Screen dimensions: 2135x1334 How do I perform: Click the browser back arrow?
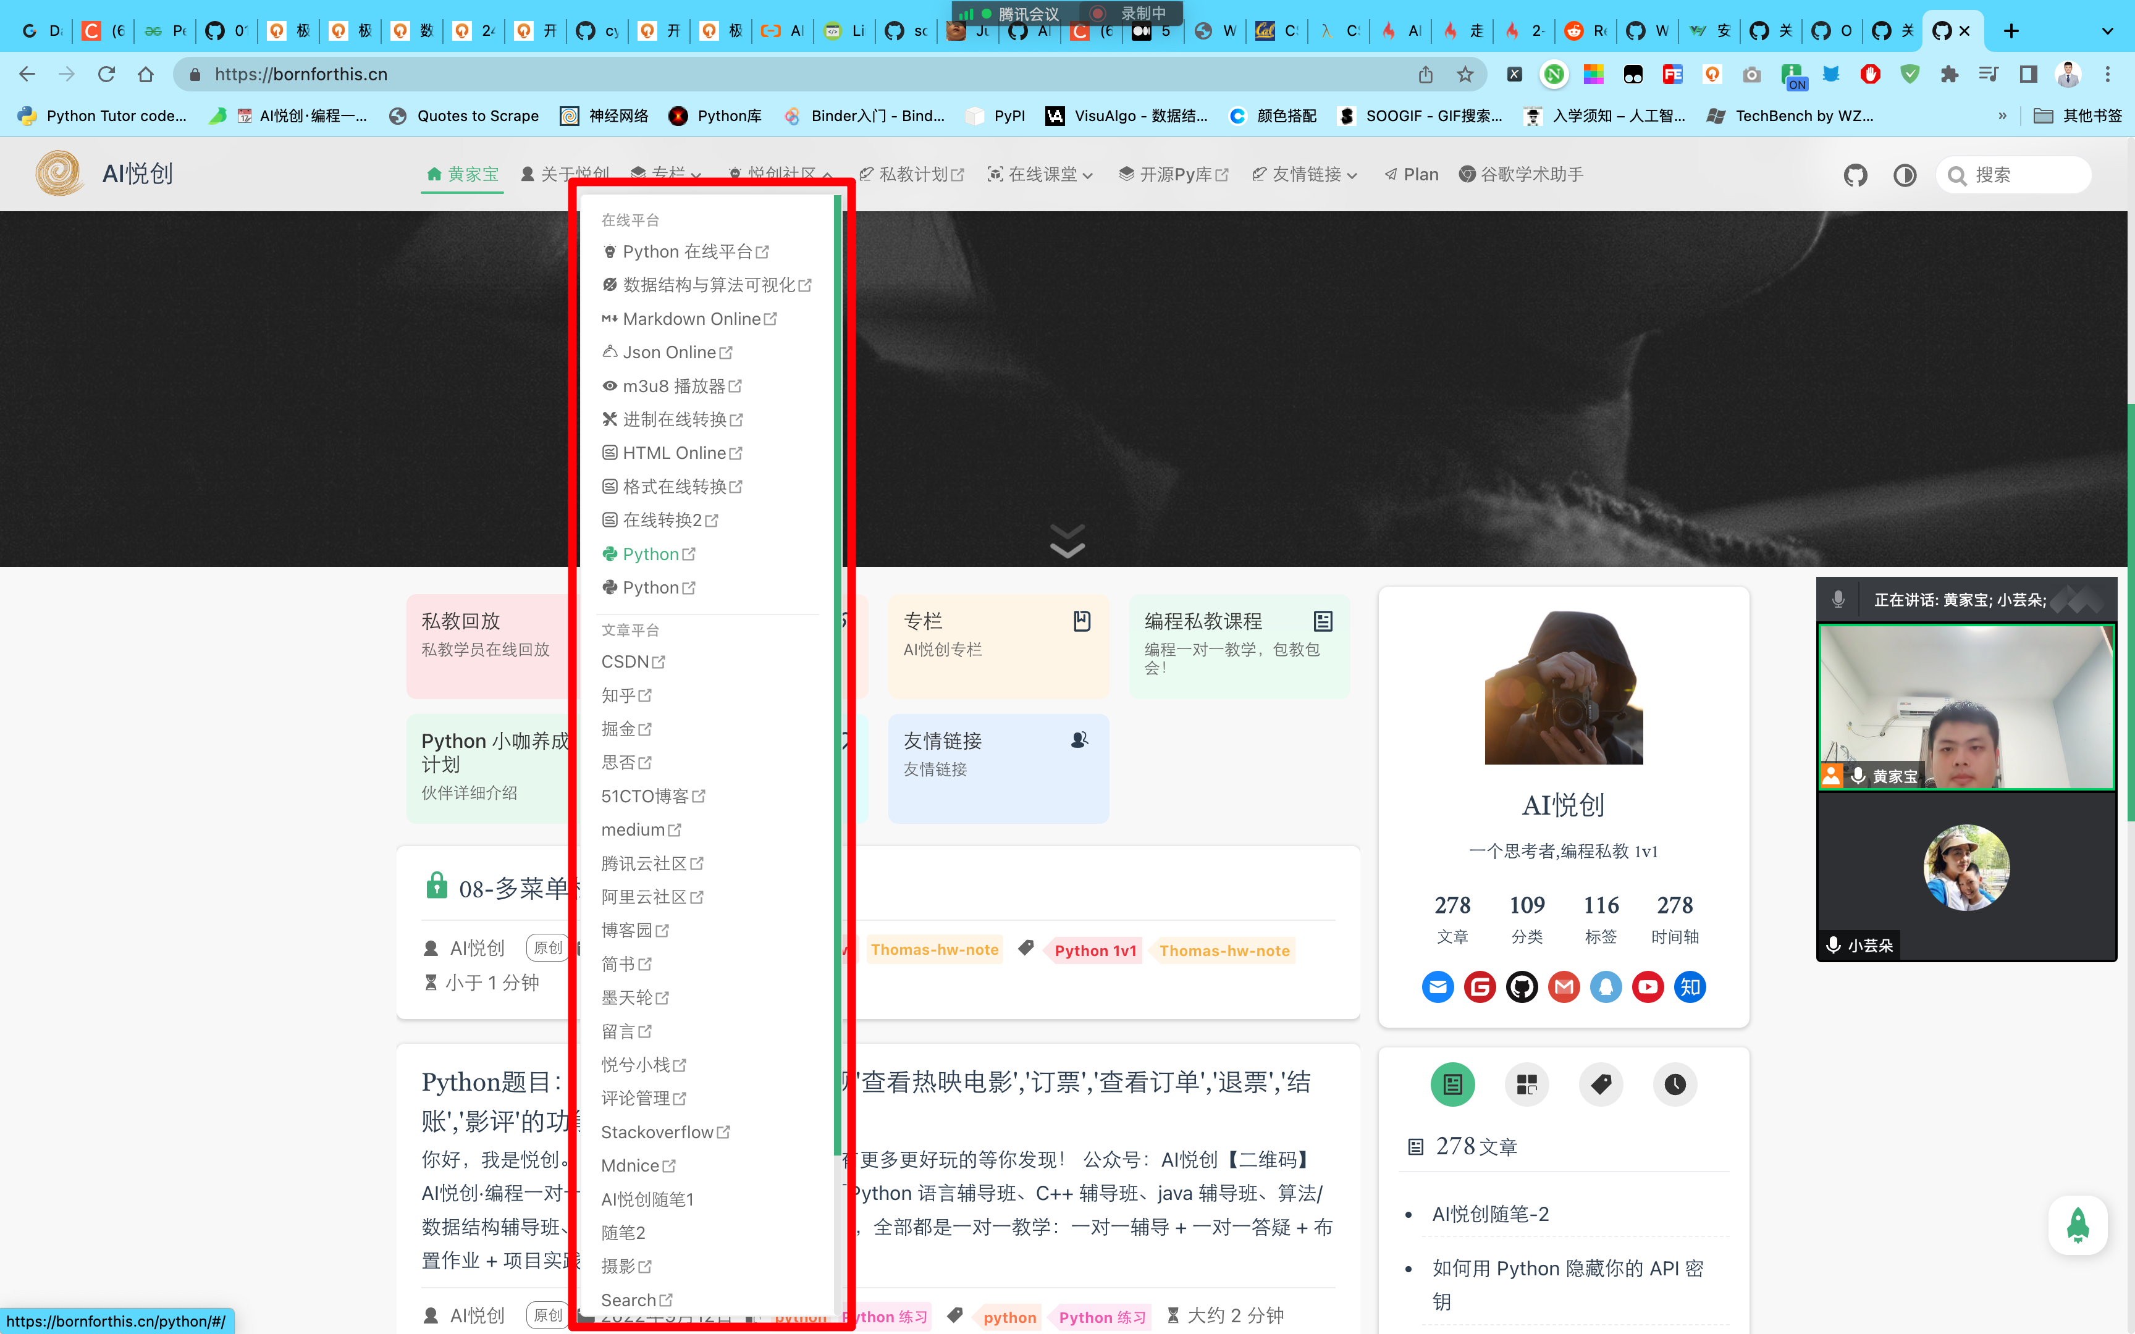(27, 74)
